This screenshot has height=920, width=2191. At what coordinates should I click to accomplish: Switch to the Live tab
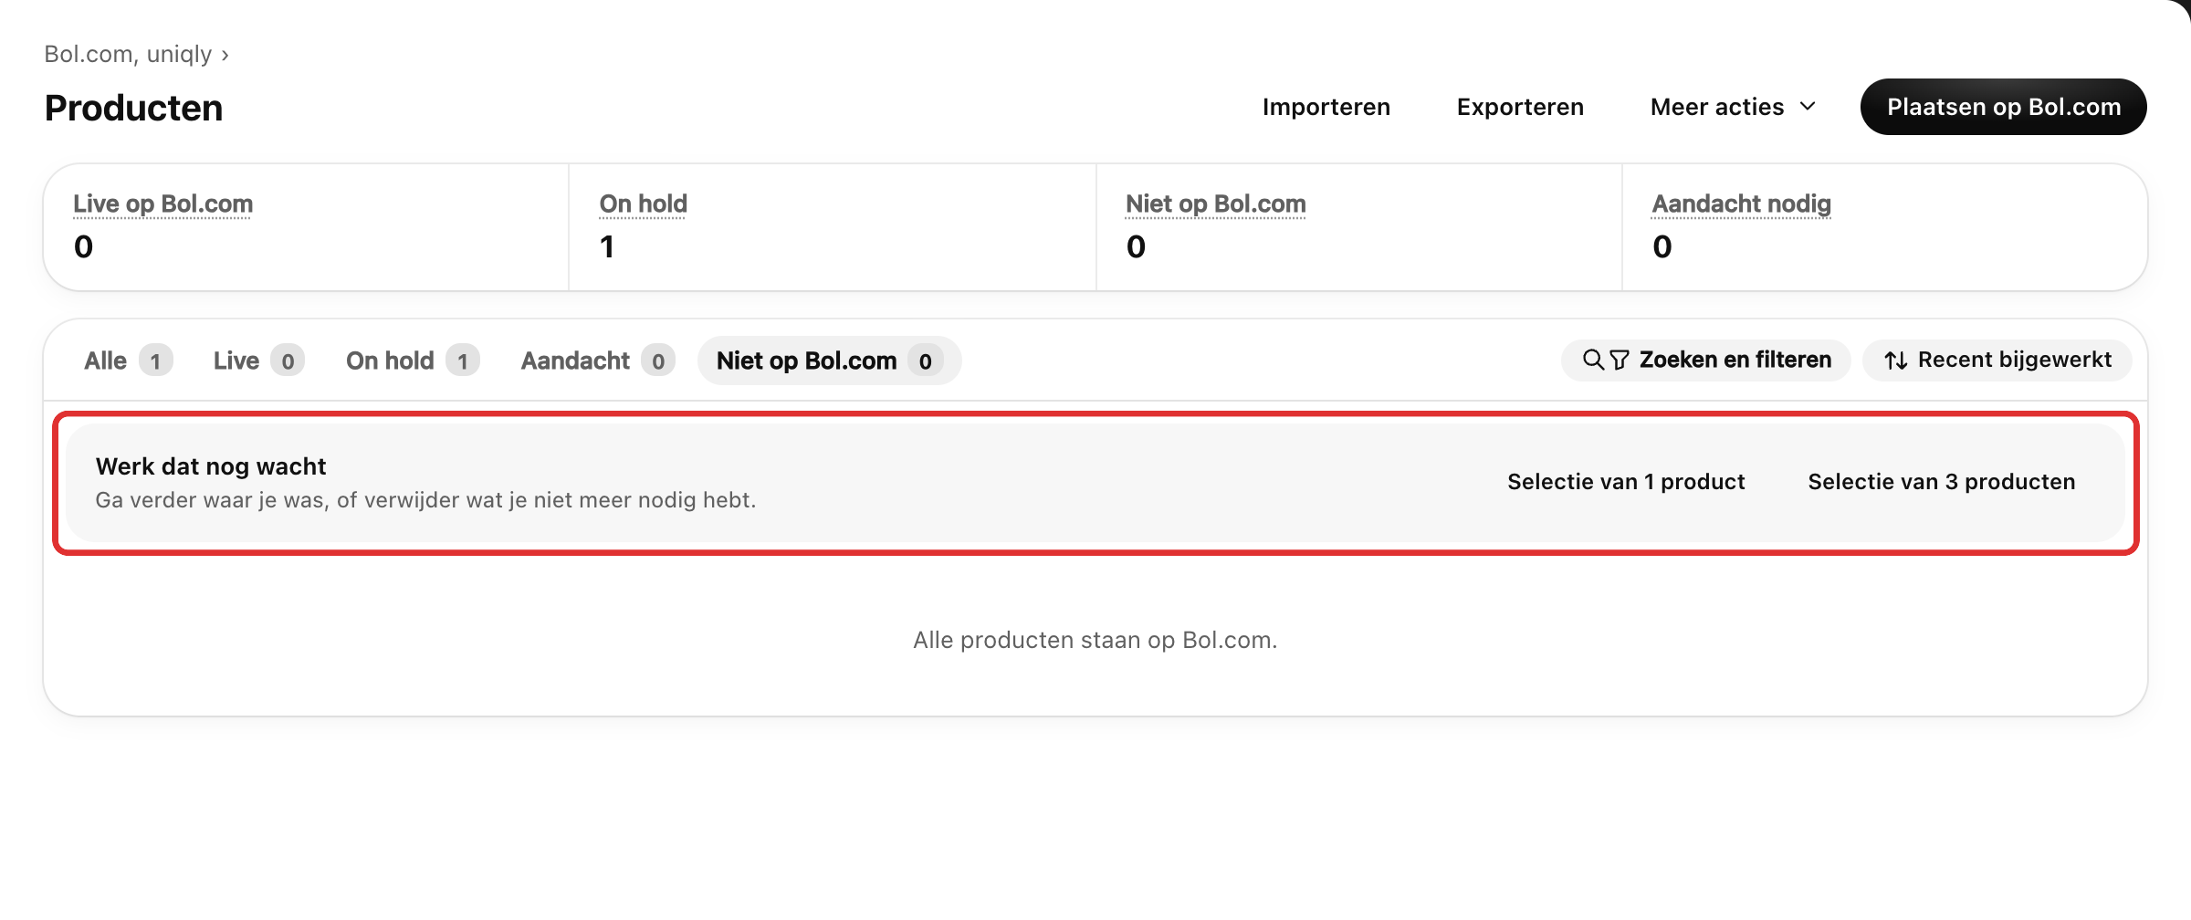pos(258,361)
